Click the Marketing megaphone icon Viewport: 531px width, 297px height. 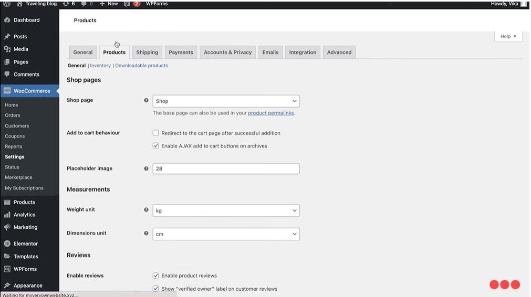(x=7, y=227)
